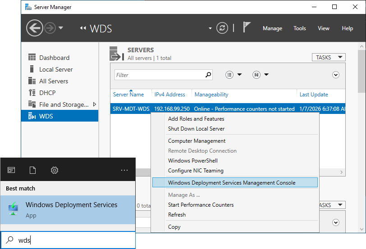Click the WDS sidebar icon
This screenshot has width=366, height=249.
(32, 116)
